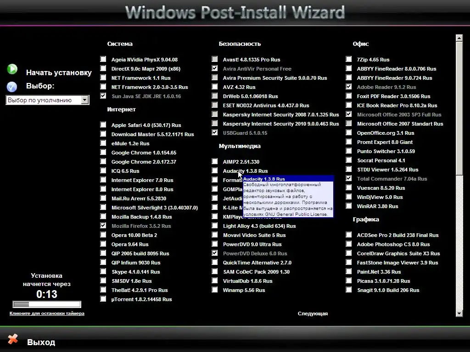470x352 pixels.
Task: Uncheck USBGuard 5.1.0.15 checkbox
Action: click(x=215, y=132)
